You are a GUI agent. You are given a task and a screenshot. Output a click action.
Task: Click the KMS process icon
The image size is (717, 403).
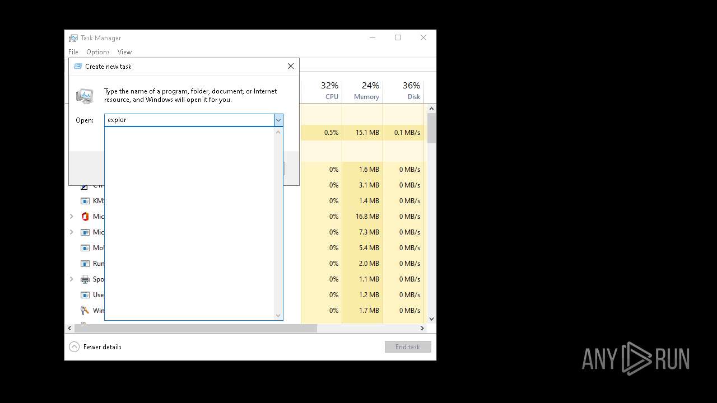tap(85, 201)
